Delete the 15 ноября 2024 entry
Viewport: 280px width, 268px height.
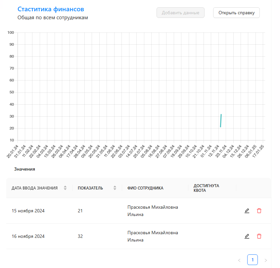259,211
